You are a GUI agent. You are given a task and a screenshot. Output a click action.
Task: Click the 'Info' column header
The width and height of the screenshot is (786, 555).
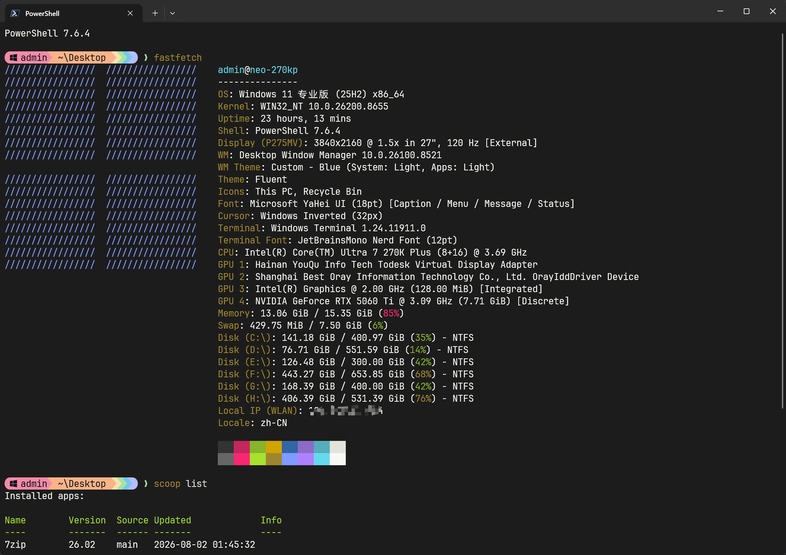pyautogui.click(x=271, y=520)
